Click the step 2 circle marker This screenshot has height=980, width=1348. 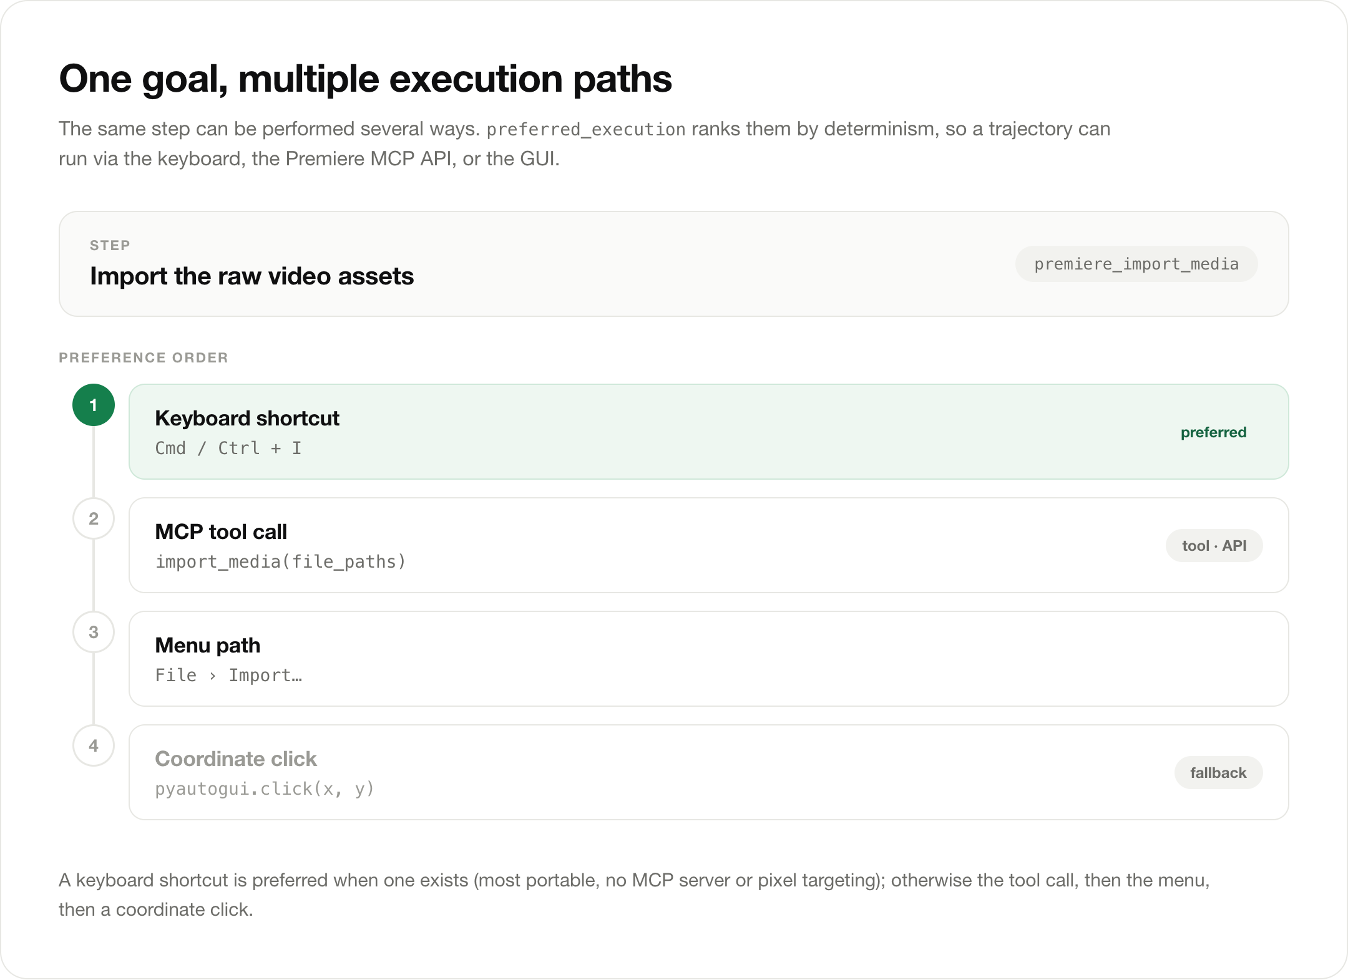(x=94, y=518)
